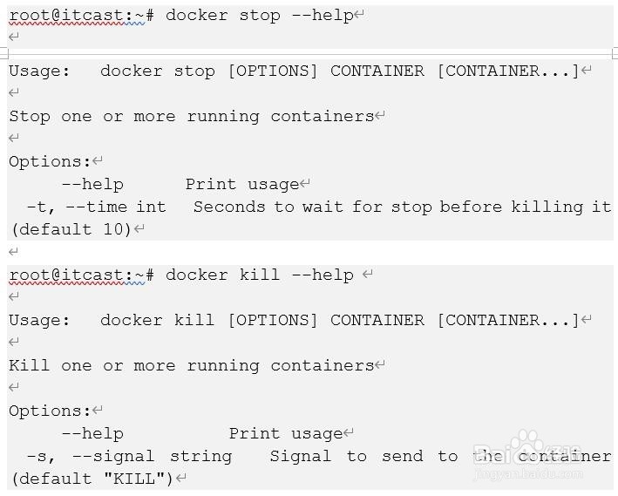This screenshot has height=496, width=618.
Task: Click 'Seconds to wait for stop' description
Action: tap(402, 207)
